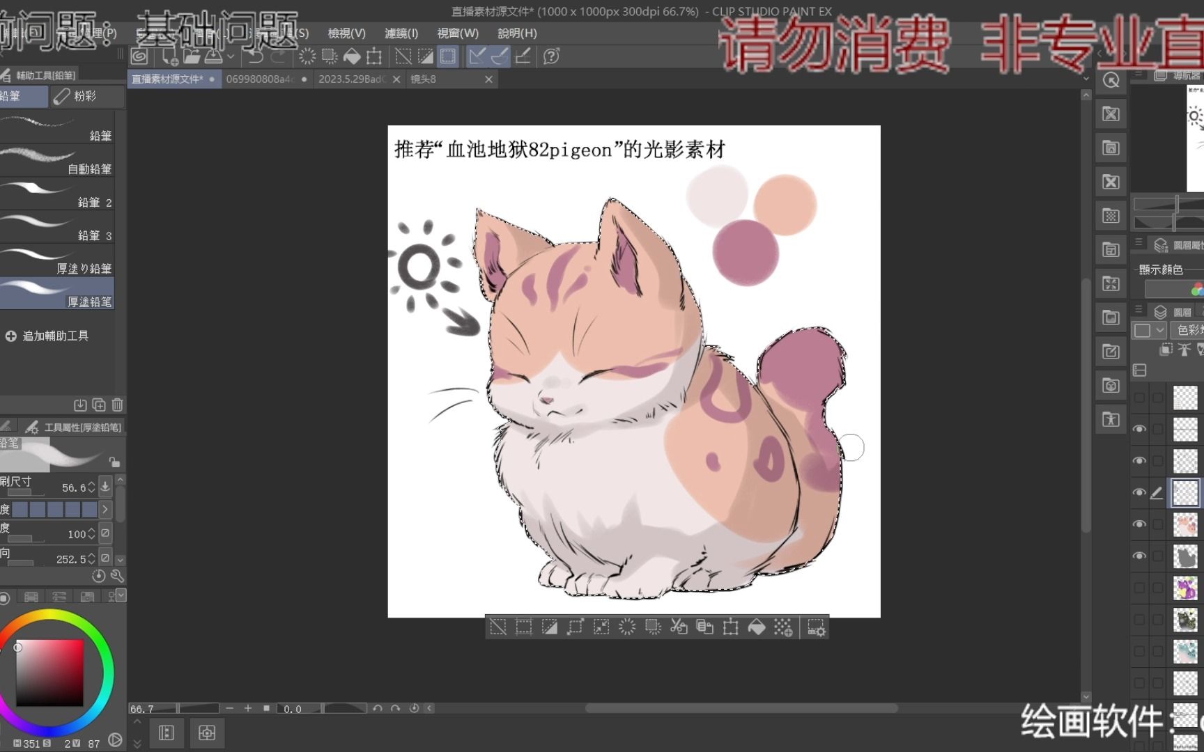Toggle snap to special ruler icon

[x=500, y=56]
